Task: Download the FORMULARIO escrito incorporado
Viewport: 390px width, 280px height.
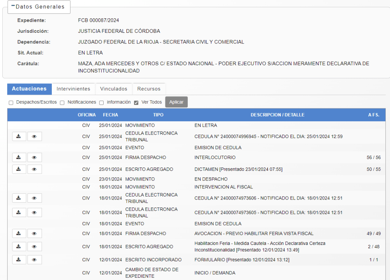Action: click(x=19, y=259)
